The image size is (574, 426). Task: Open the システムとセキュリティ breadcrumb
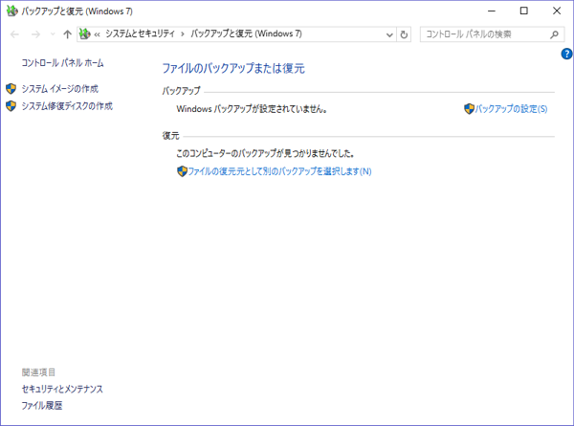pos(141,34)
